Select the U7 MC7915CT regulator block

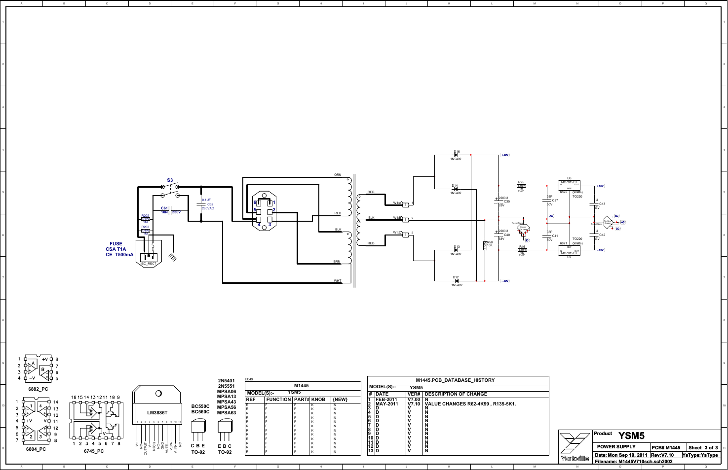(569, 250)
